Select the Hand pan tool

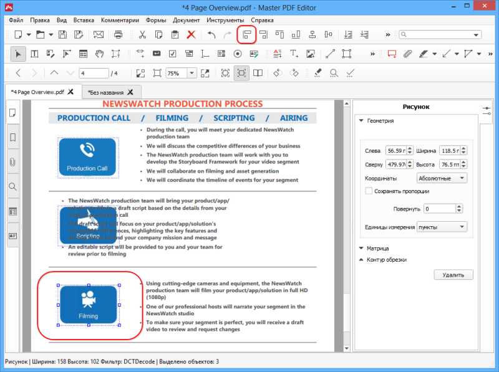pyautogui.click(x=99, y=54)
